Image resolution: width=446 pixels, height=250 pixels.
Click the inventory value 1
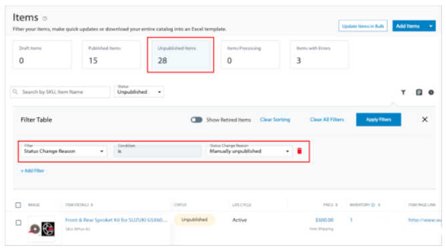pyautogui.click(x=351, y=220)
